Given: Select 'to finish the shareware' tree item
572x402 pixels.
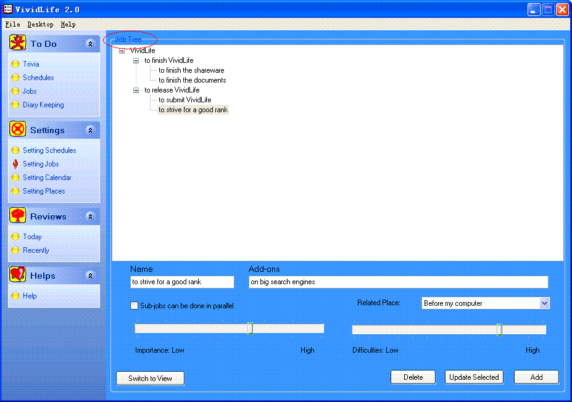Looking at the screenshot, I should coord(191,70).
